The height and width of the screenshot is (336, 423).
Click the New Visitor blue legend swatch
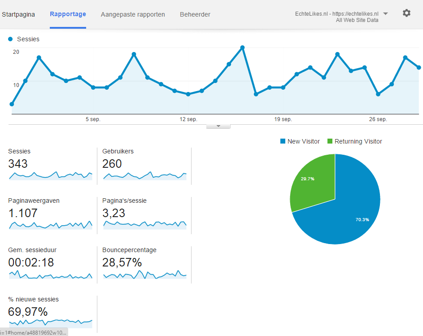coord(283,141)
